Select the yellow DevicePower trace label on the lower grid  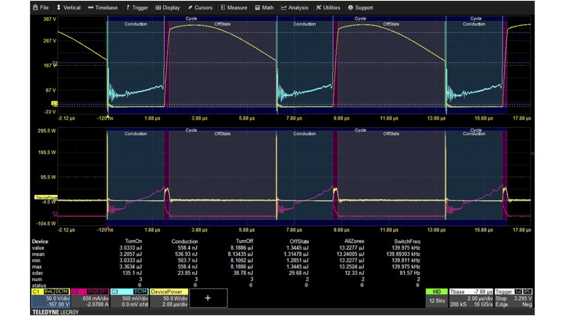pos(46,197)
